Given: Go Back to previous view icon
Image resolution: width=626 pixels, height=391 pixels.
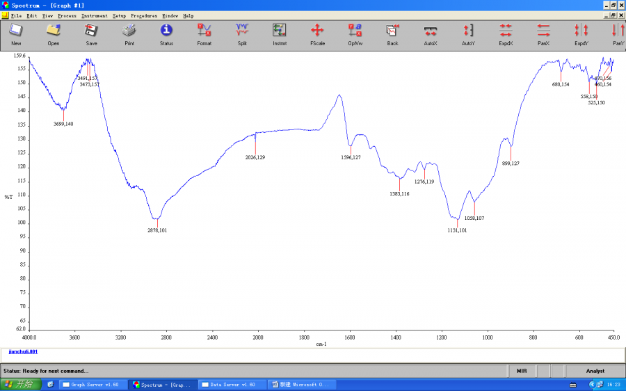Looking at the screenshot, I should point(392,35).
